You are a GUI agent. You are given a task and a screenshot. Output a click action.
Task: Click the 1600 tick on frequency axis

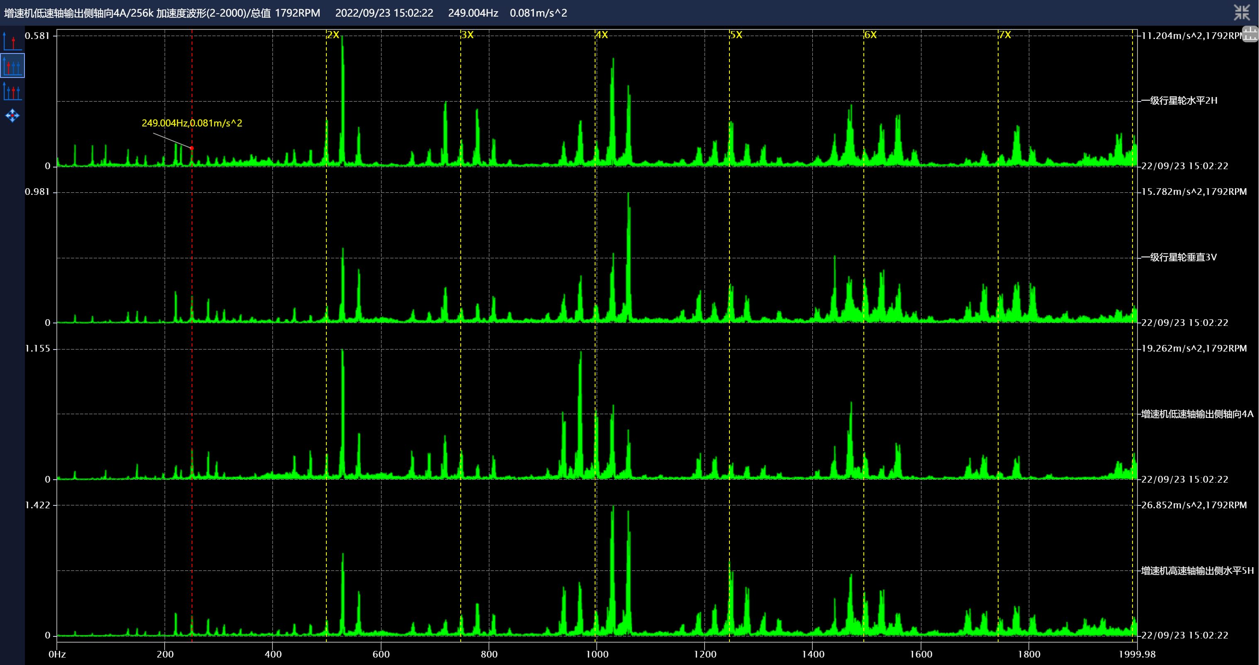[x=921, y=654]
